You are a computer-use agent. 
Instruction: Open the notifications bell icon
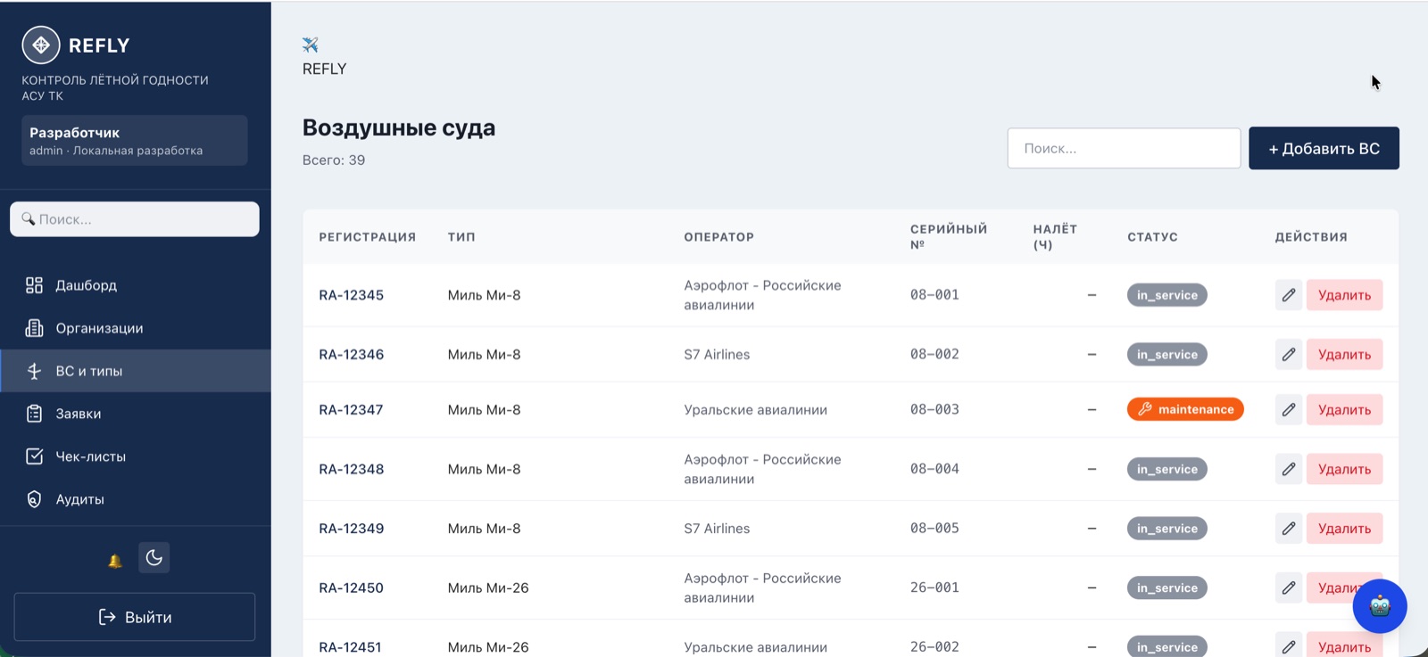(x=115, y=560)
